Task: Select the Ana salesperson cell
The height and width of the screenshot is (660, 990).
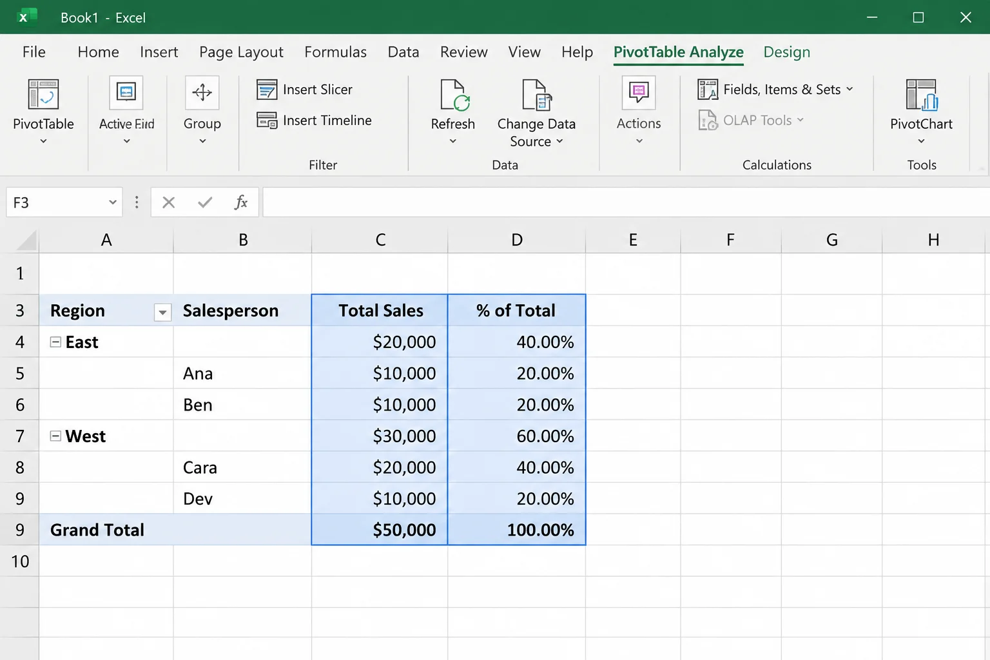Action: pyautogui.click(x=242, y=374)
